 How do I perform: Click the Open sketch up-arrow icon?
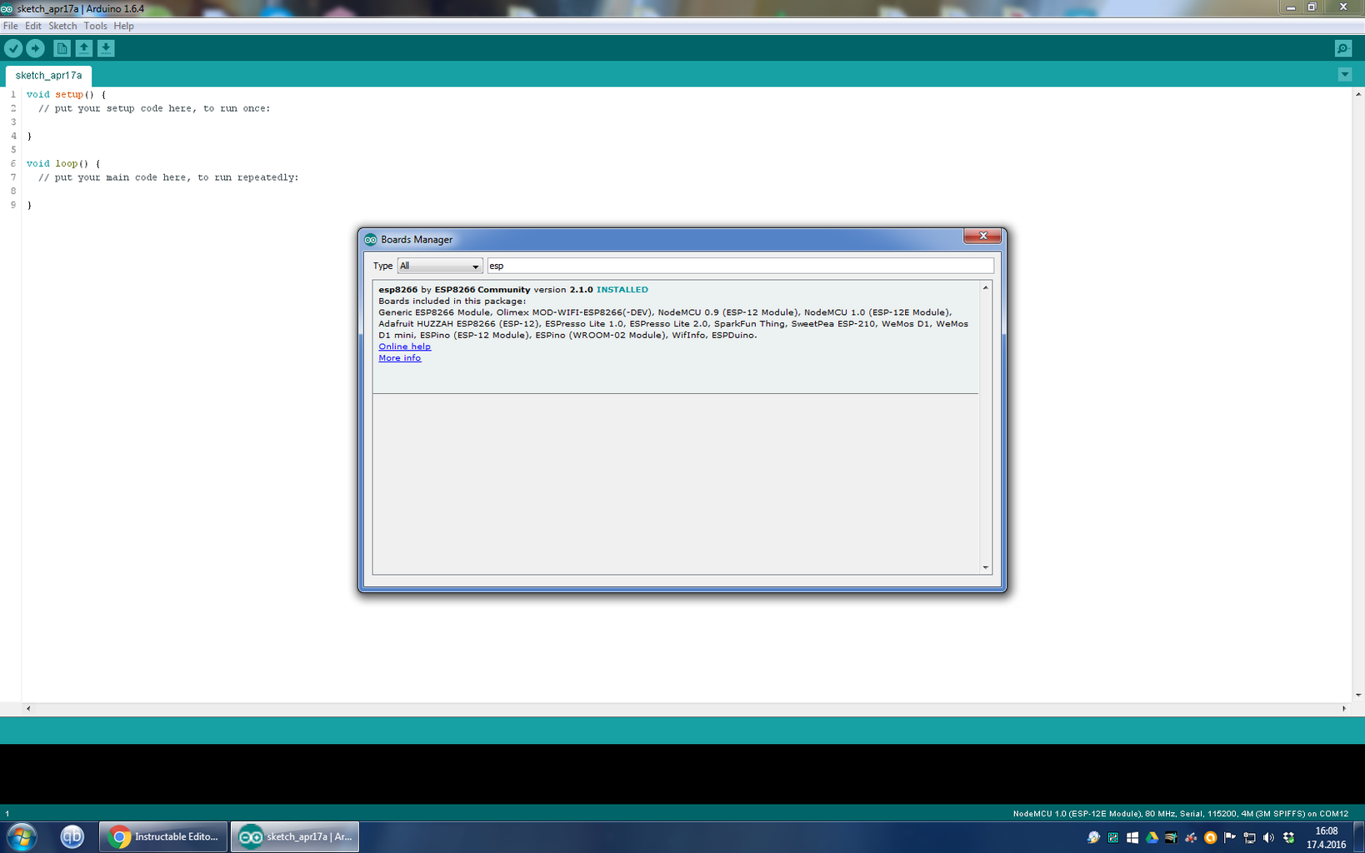point(84,48)
